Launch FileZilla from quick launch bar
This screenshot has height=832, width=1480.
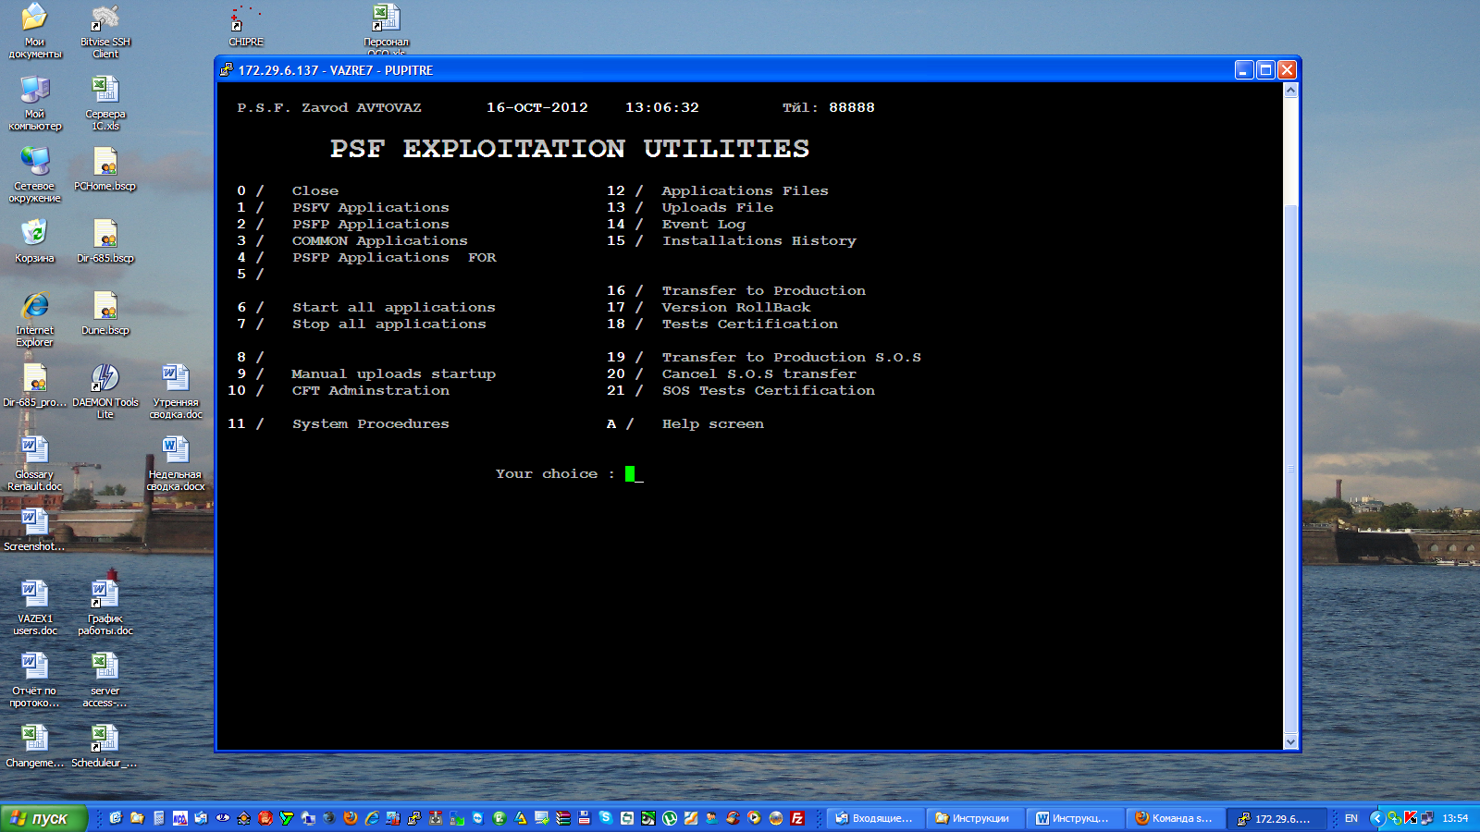[x=796, y=818]
